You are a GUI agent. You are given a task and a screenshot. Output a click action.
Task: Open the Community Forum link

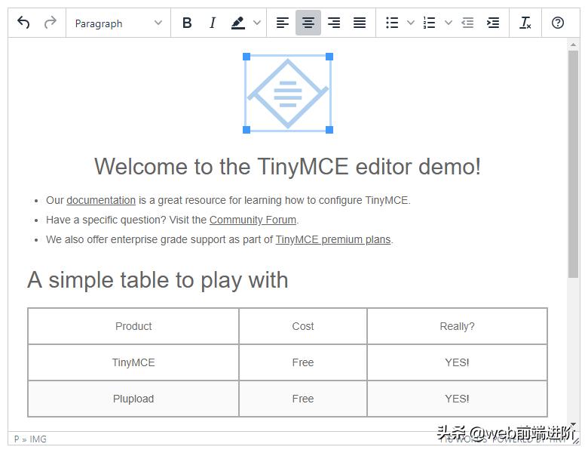tap(253, 220)
